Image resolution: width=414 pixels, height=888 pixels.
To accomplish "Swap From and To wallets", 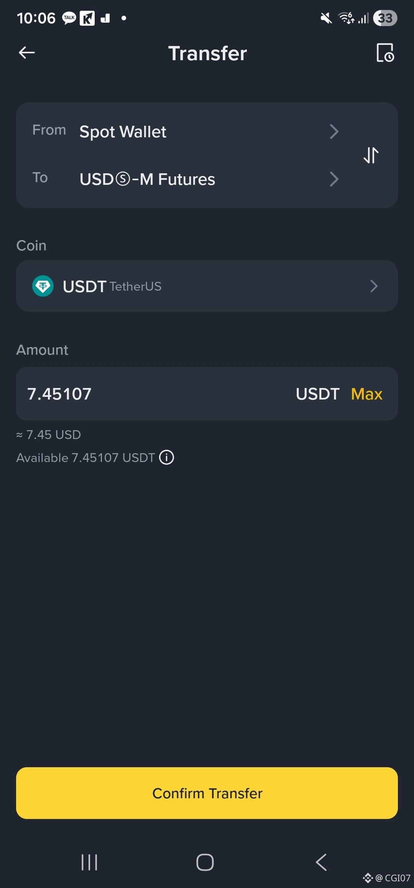I will point(371,155).
